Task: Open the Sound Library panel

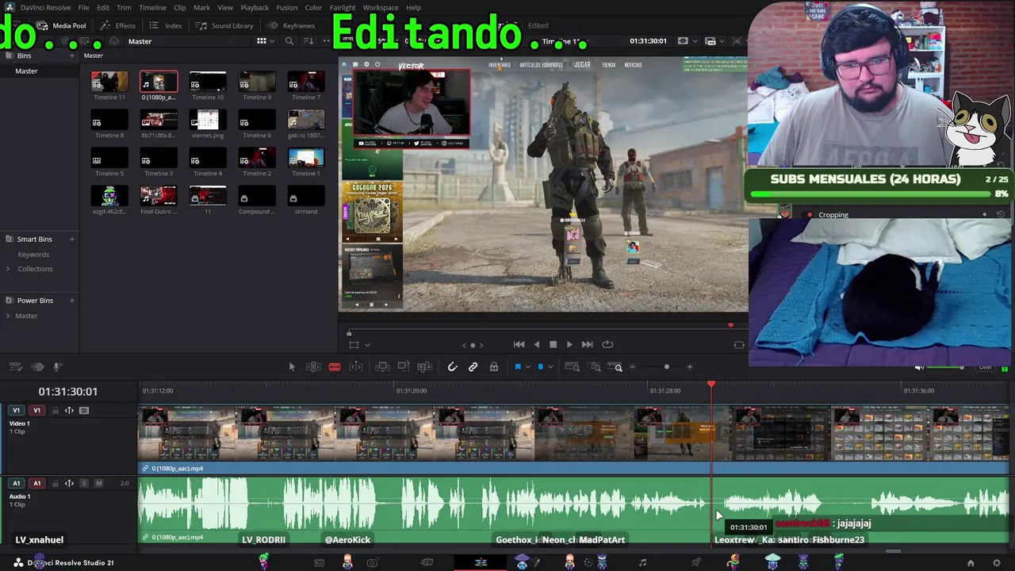Action: point(224,25)
